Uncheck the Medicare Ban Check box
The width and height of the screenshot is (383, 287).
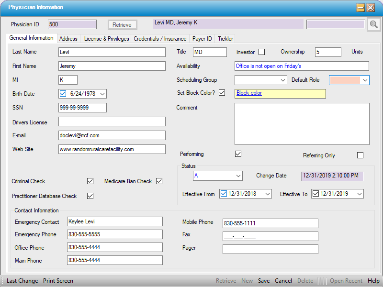point(159,181)
